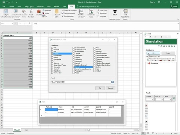Run Simulate from the SAFE ribbon
This screenshot has width=180, height=135.
[x=39, y=12]
